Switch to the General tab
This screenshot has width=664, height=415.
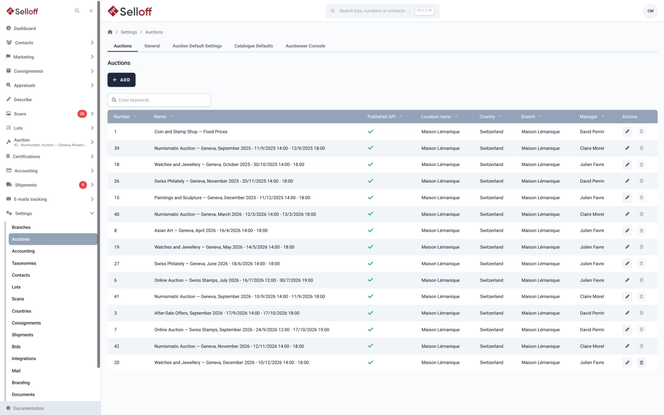pos(152,46)
